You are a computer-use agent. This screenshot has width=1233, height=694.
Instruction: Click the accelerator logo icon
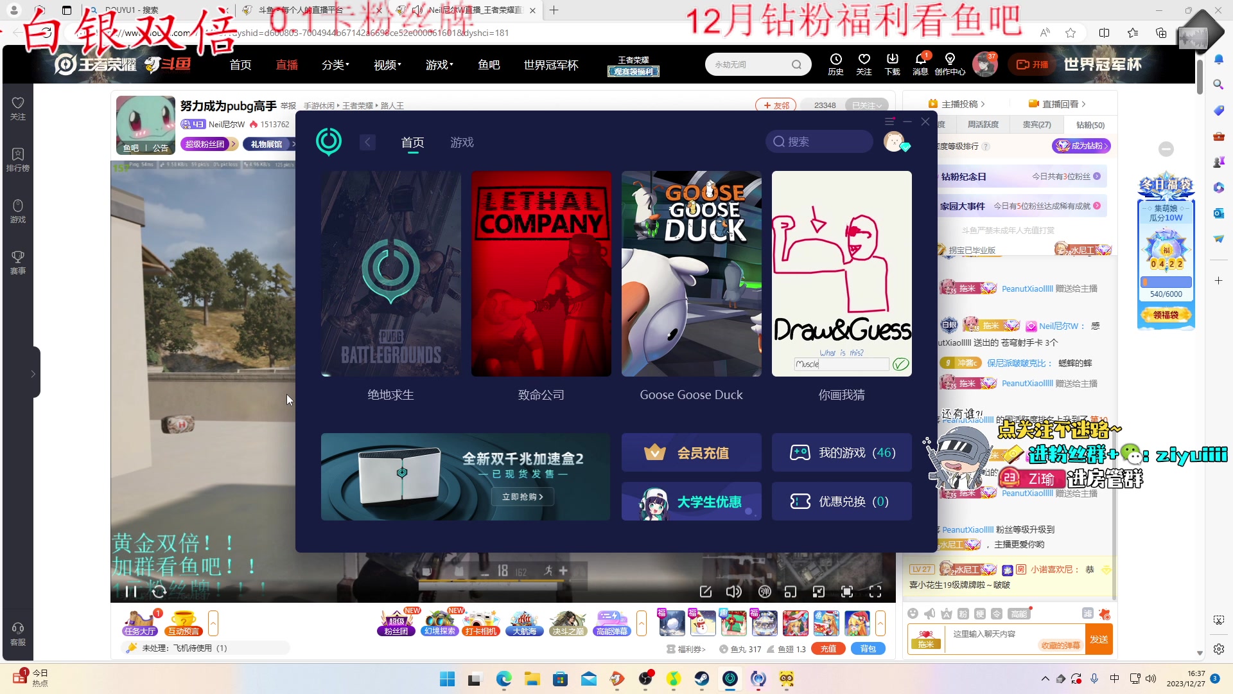click(329, 141)
